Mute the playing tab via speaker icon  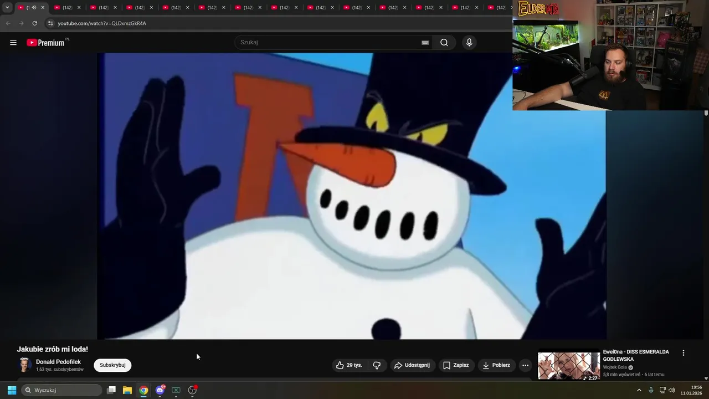pyautogui.click(x=34, y=7)
